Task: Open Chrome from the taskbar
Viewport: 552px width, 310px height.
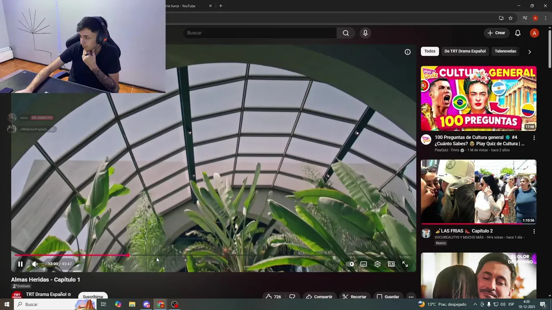Action: [x=161, y=304]
